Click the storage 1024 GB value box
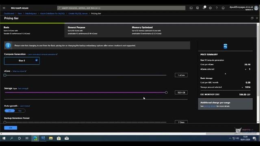The height and width of the screenshot is (146, 260). [x=181, y=92]
